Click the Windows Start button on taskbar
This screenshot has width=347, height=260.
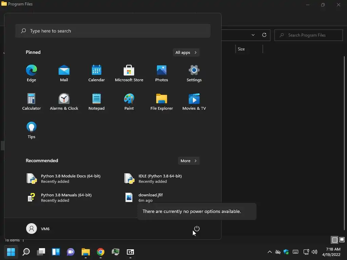coord(11,252)
